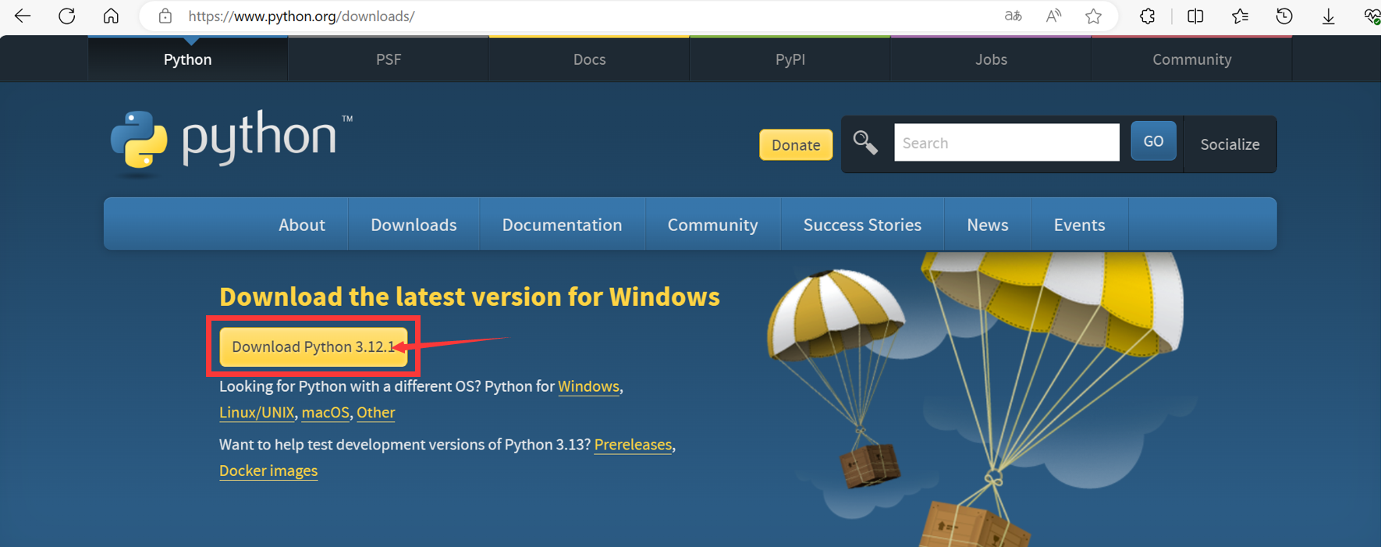This screenshot has height=547, width=1381.
Task: Click the browser back arrow
Action: click(x=23, y=16)
